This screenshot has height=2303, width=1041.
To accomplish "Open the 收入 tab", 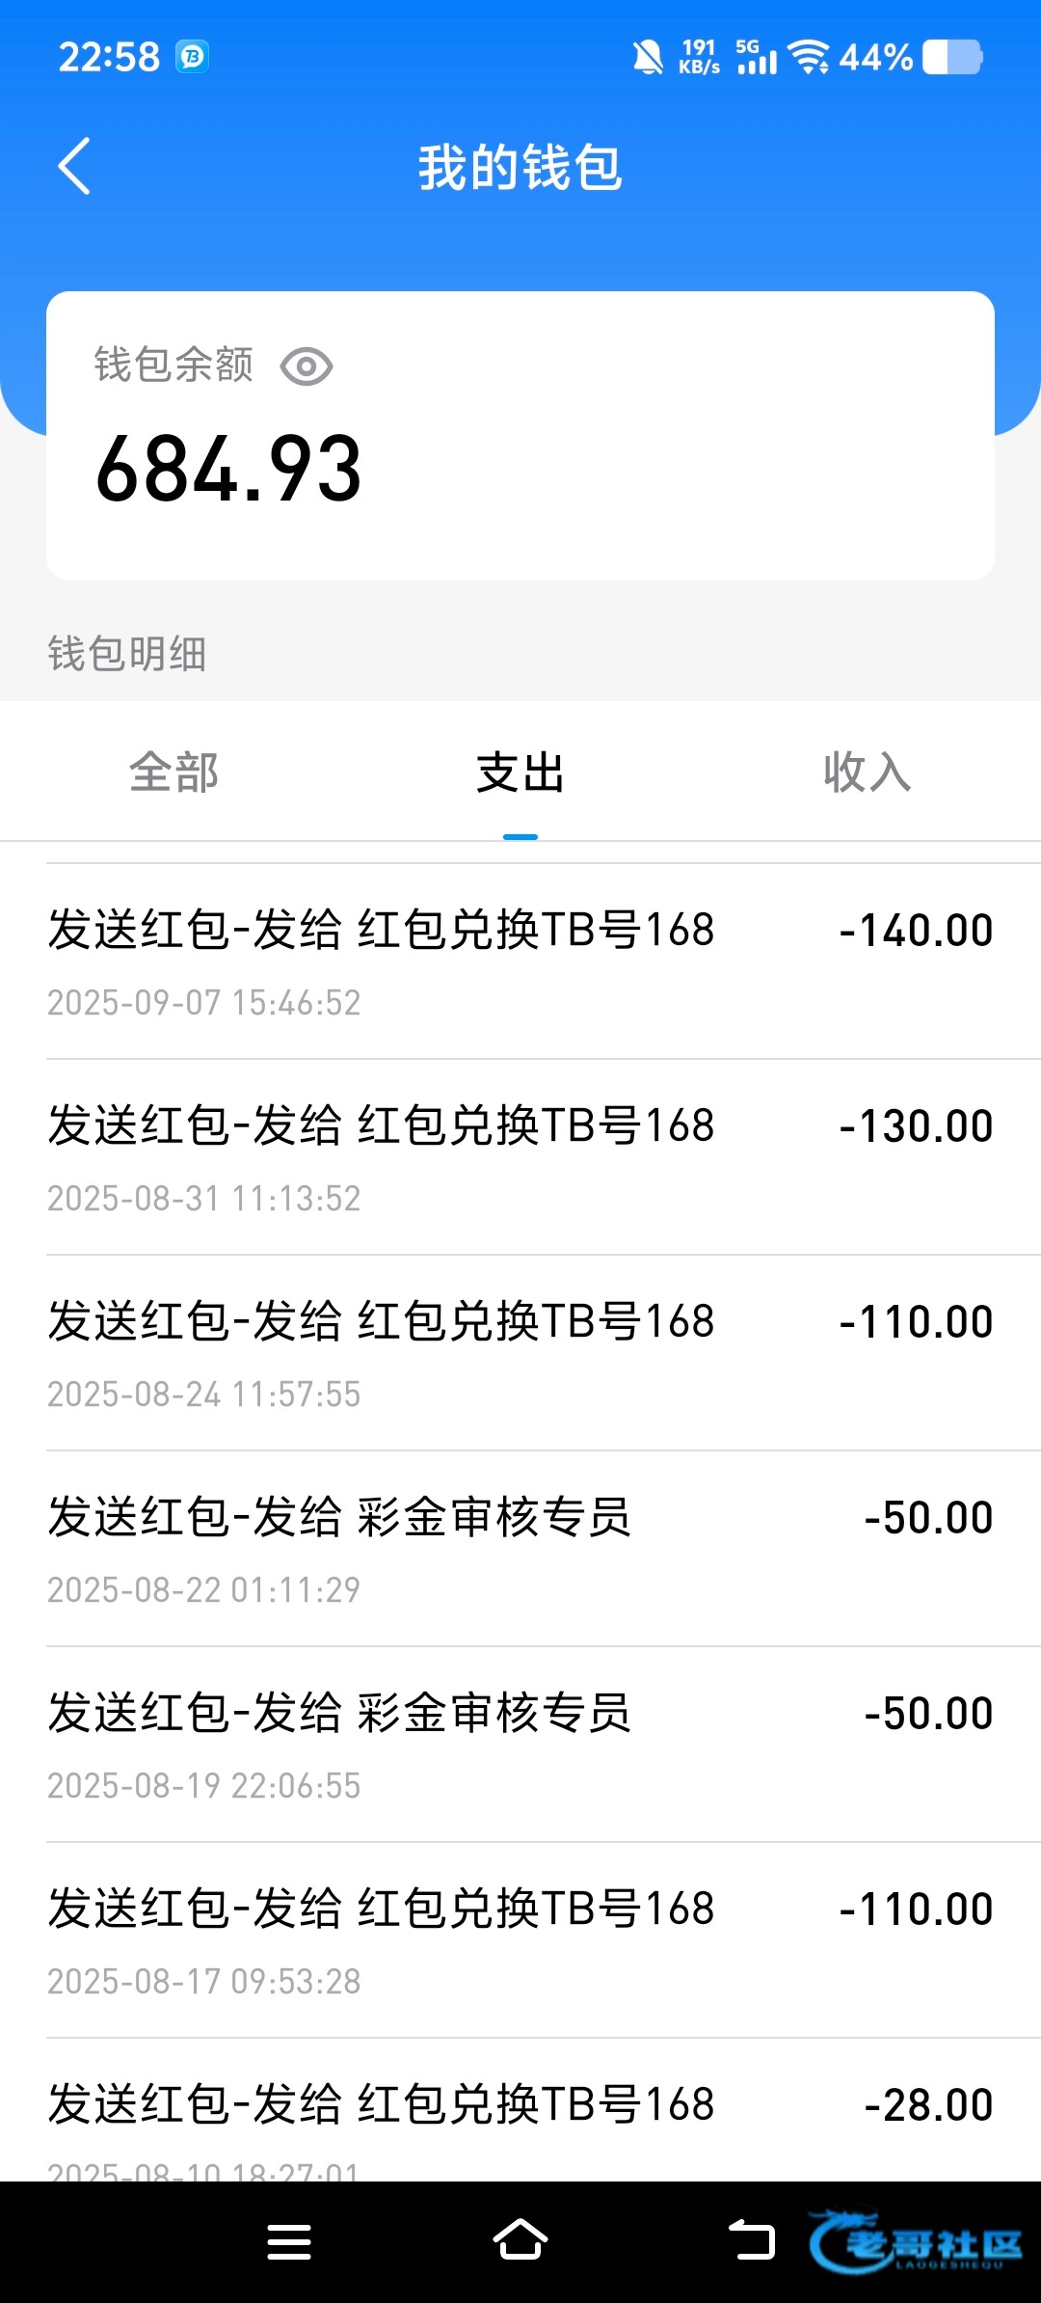I will tap(867, 772).
